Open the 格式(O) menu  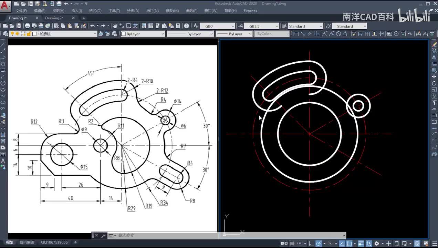[95, 11]
